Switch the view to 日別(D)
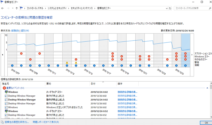212x125 pixels. (15, 31)
